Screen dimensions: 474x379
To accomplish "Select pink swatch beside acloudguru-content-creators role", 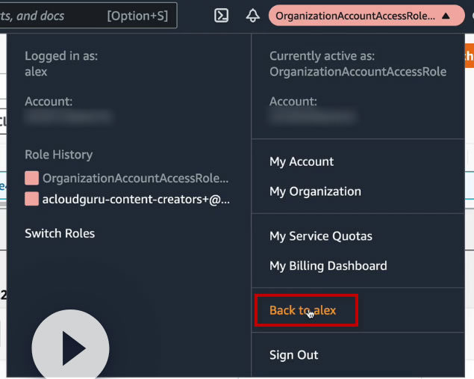I will [31, 200].
